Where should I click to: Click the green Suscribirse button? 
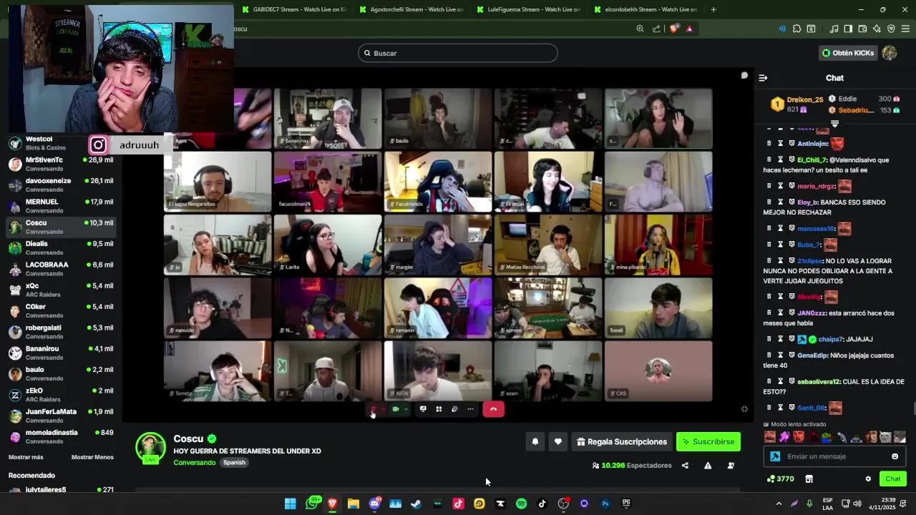[x=708, y=442]
